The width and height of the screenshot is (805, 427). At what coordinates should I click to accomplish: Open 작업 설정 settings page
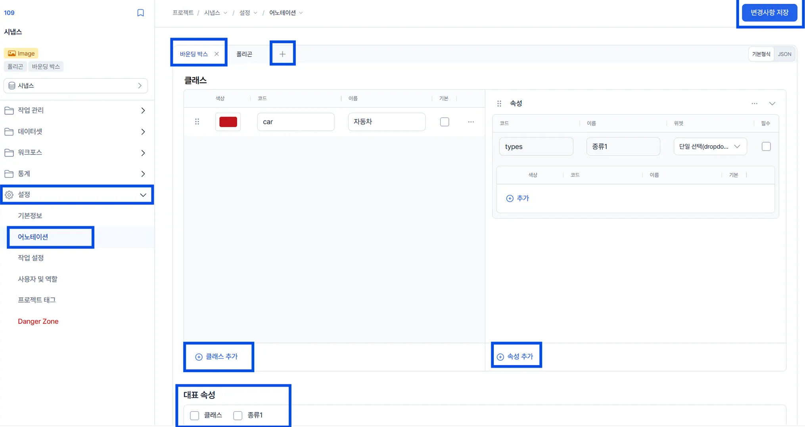tap(31, 258)
